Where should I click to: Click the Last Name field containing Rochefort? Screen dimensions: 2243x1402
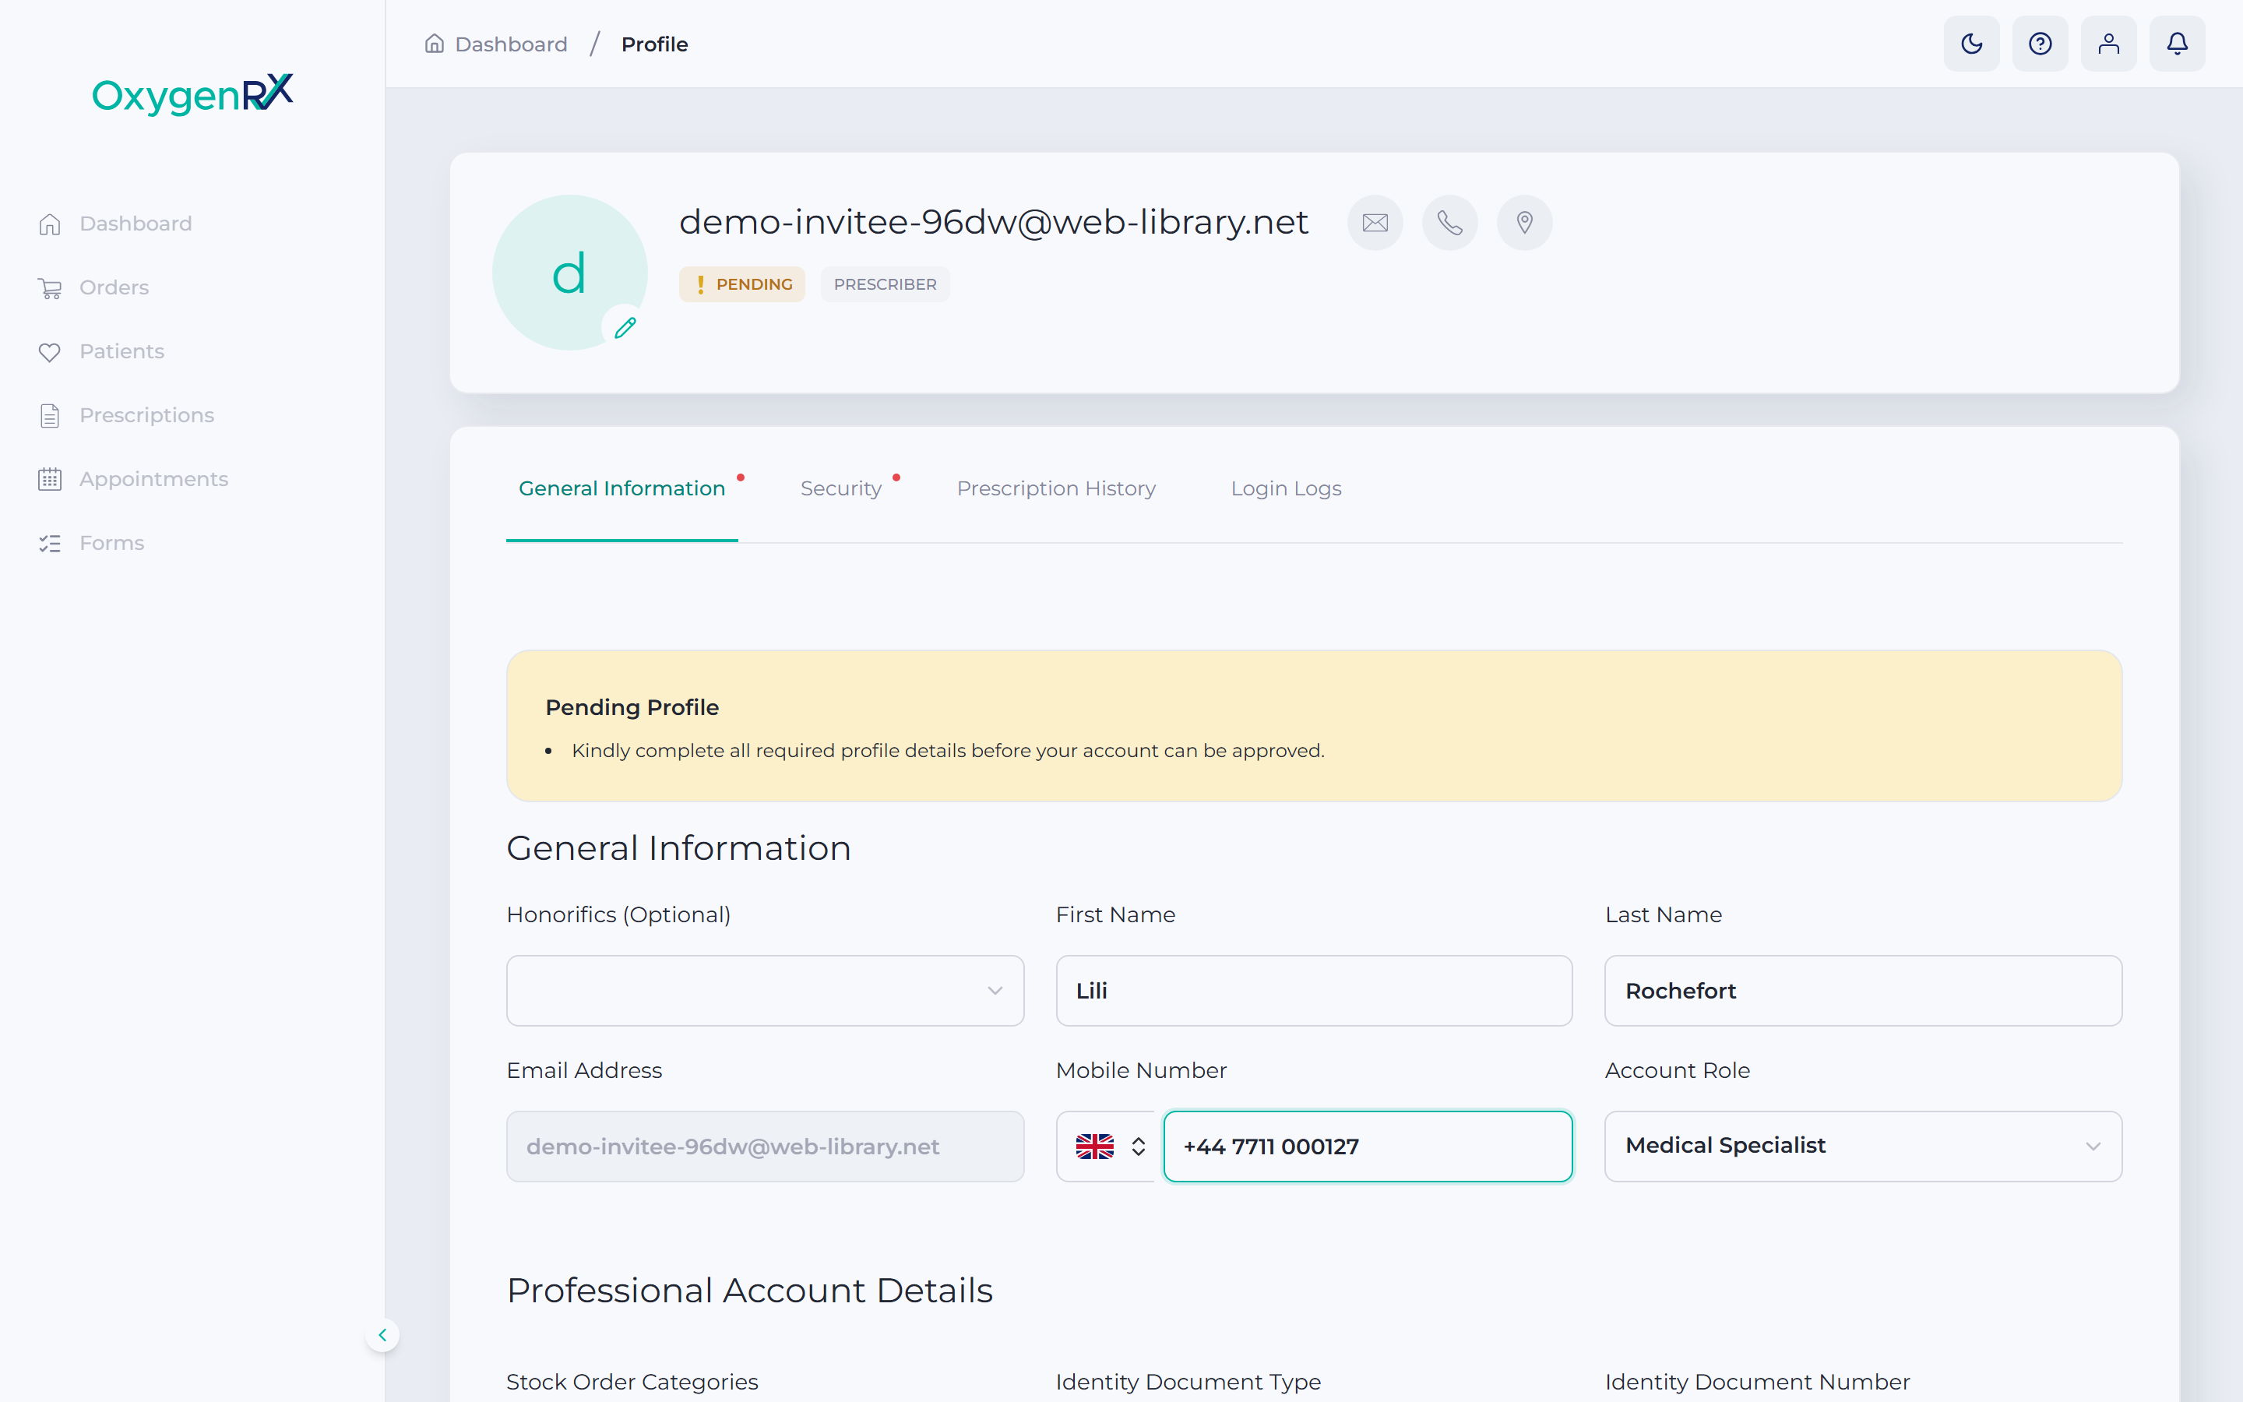[1863, 990]
